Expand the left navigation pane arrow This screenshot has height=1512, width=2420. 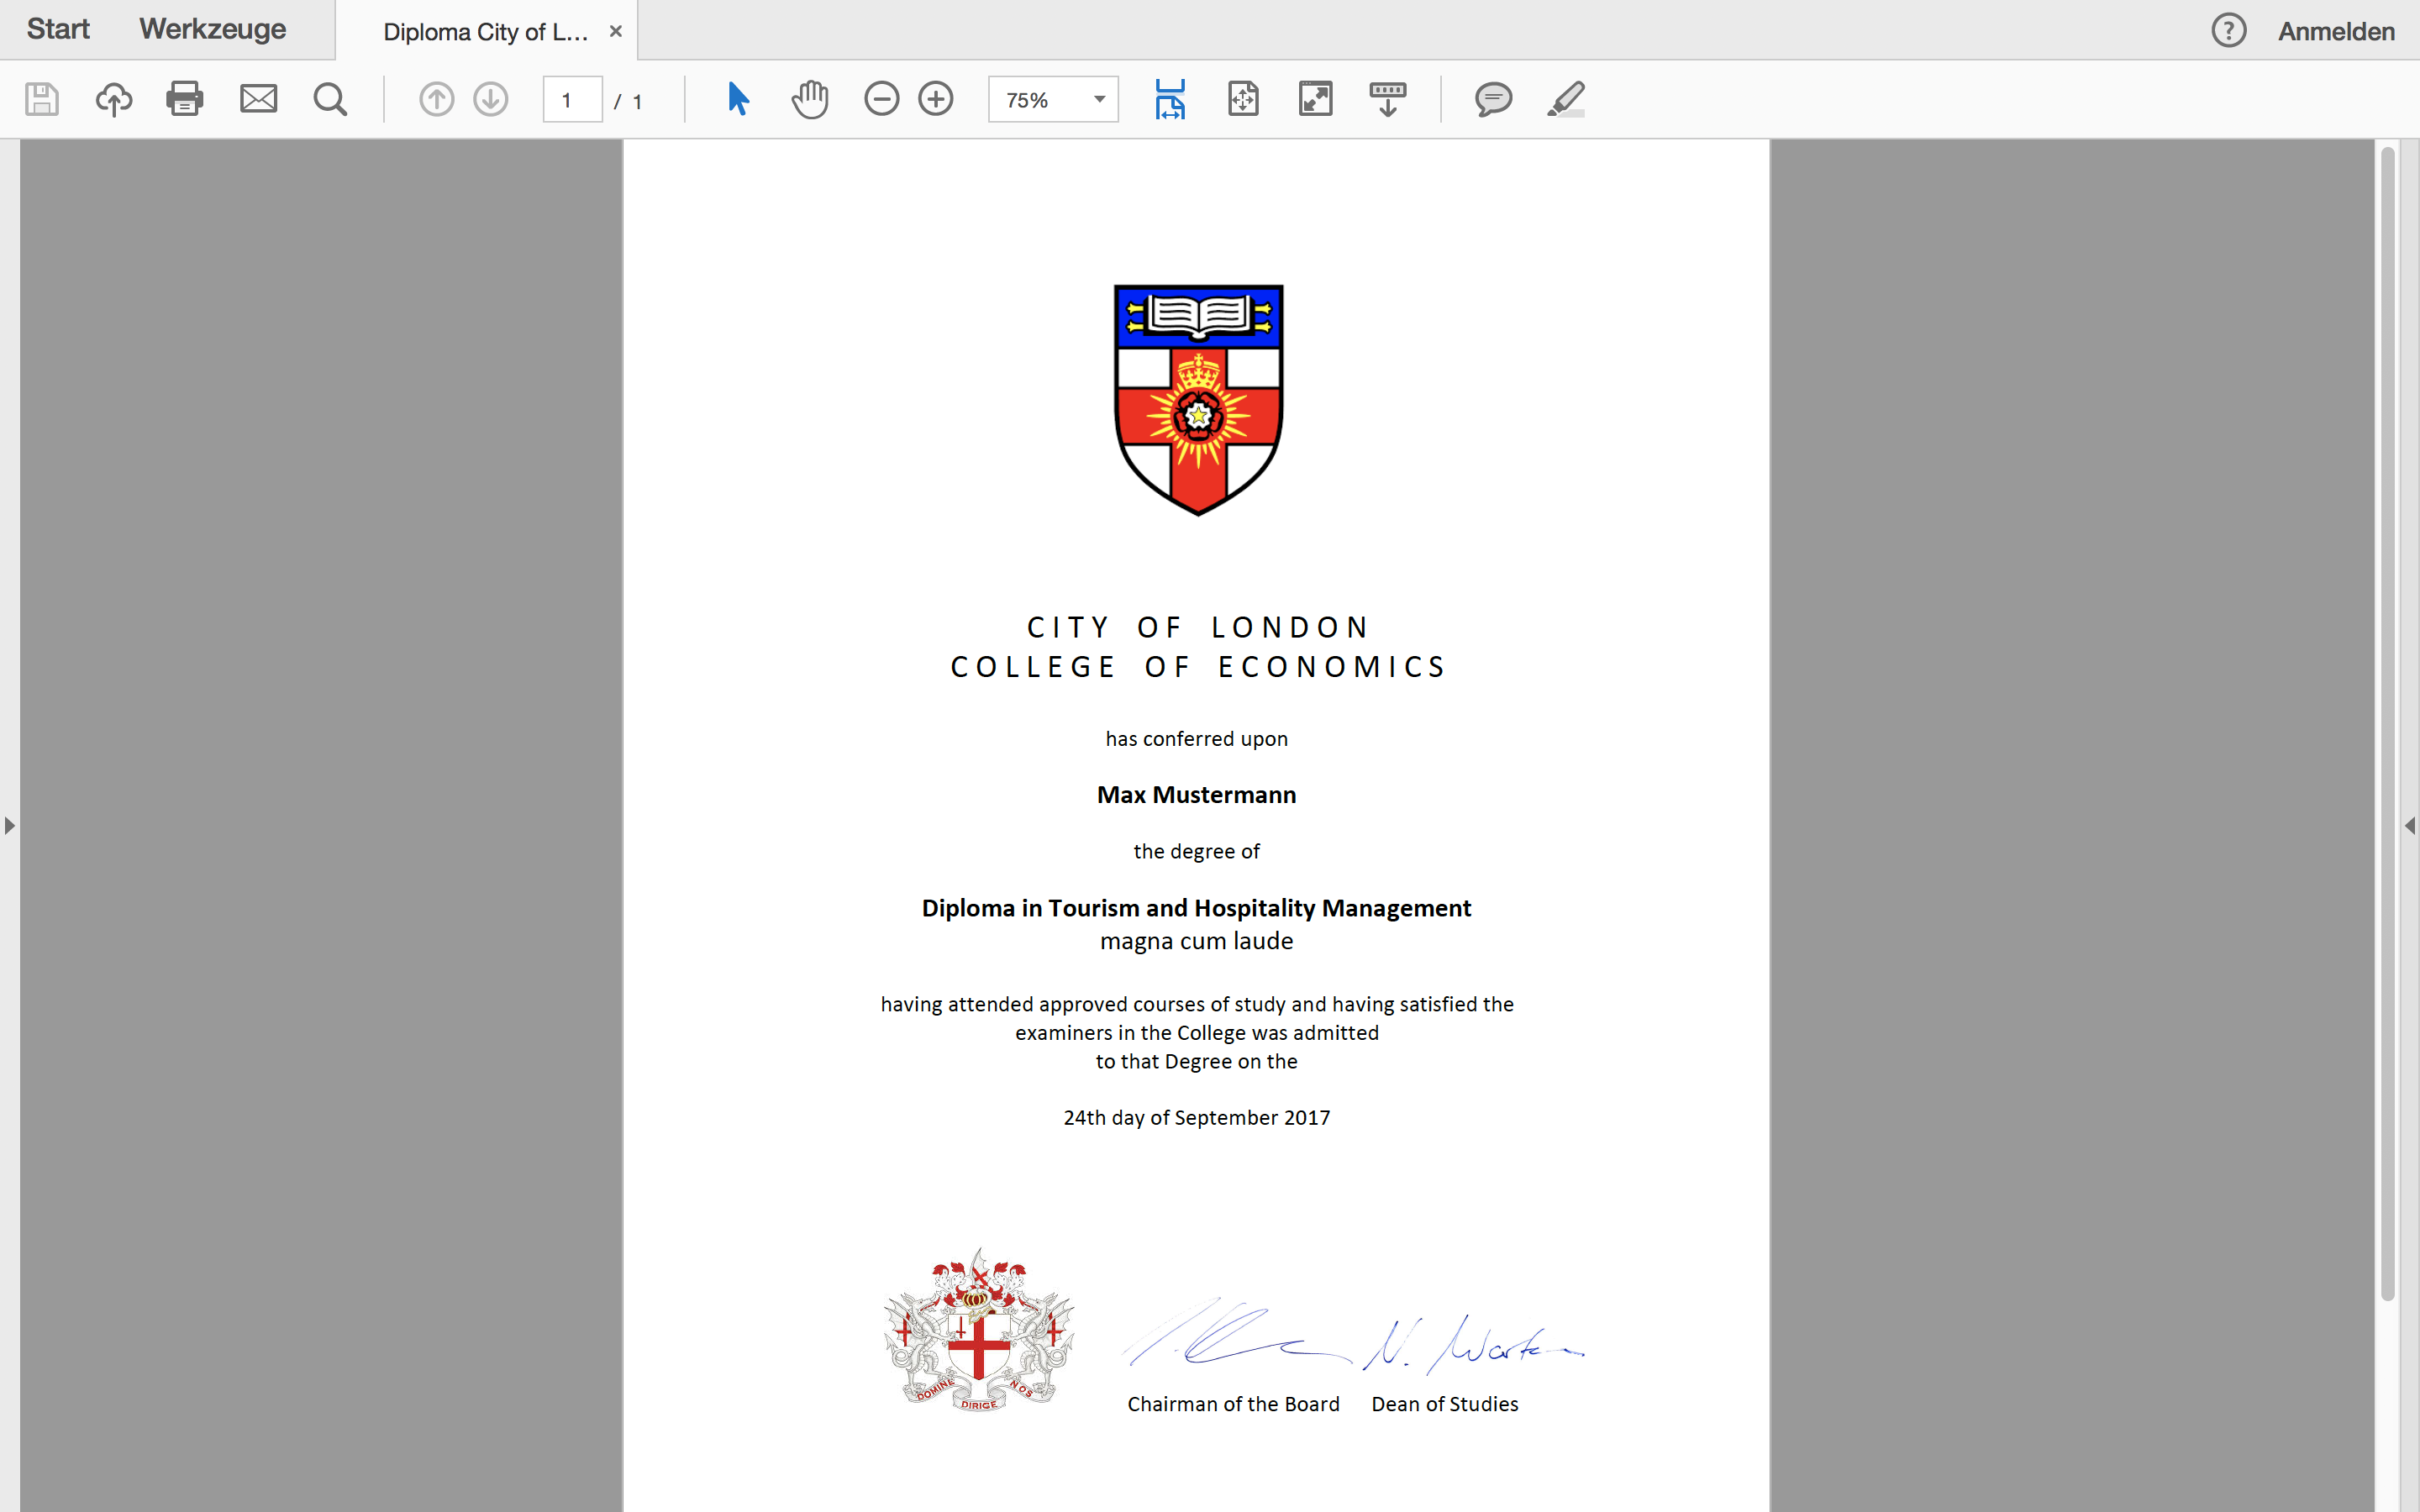click(x=10, y=825)
